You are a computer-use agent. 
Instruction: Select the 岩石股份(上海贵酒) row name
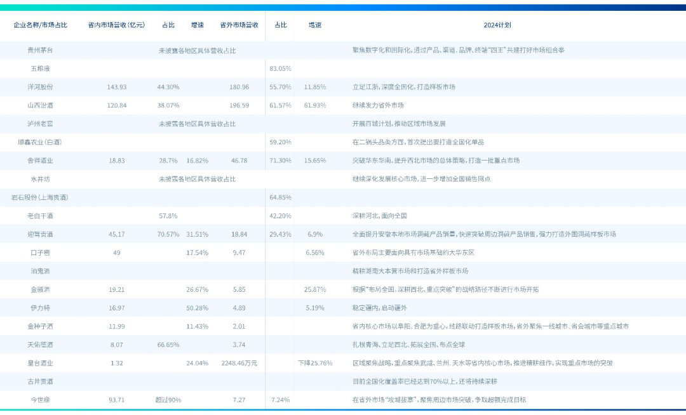click(40, 197)
